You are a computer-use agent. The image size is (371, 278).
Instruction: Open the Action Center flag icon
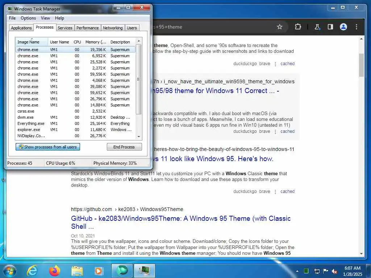click(326, 271)
